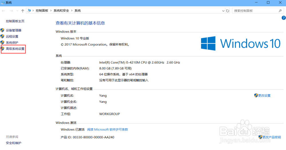Click the search magnifier icon

point(280,11)
